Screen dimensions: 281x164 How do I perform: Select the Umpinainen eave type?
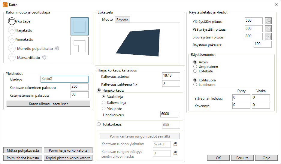click(x=195, y=67)
